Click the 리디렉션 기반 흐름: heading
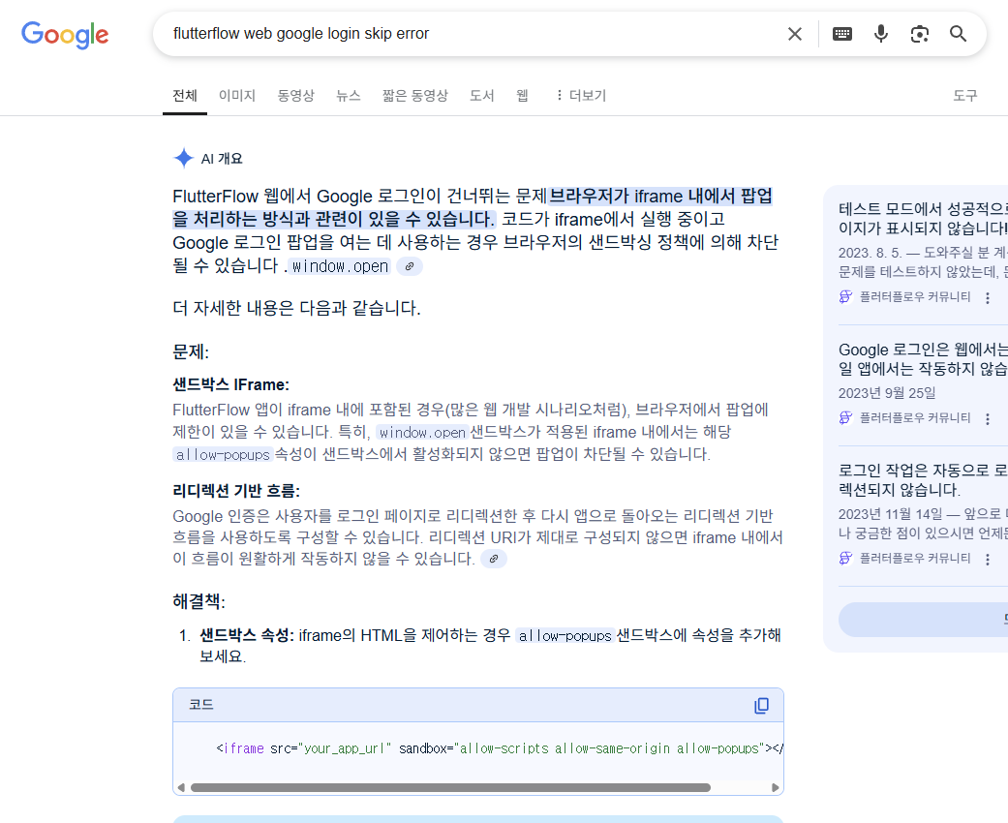 [x=236, y=491]
